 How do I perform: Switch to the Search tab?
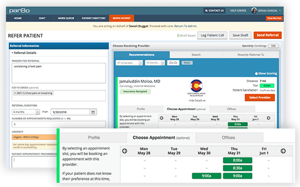(196, 55)
